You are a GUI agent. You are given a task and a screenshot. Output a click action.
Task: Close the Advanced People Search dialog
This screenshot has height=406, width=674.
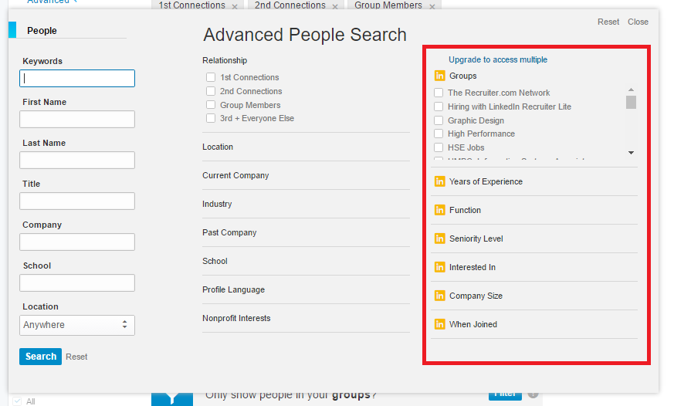[x=638, y=22]
